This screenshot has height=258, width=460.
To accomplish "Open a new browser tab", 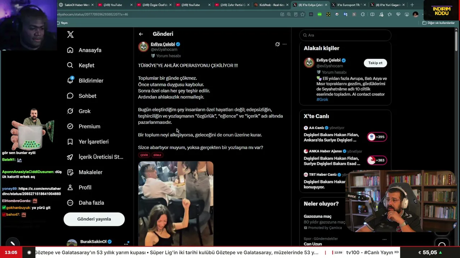I will 412,5.
